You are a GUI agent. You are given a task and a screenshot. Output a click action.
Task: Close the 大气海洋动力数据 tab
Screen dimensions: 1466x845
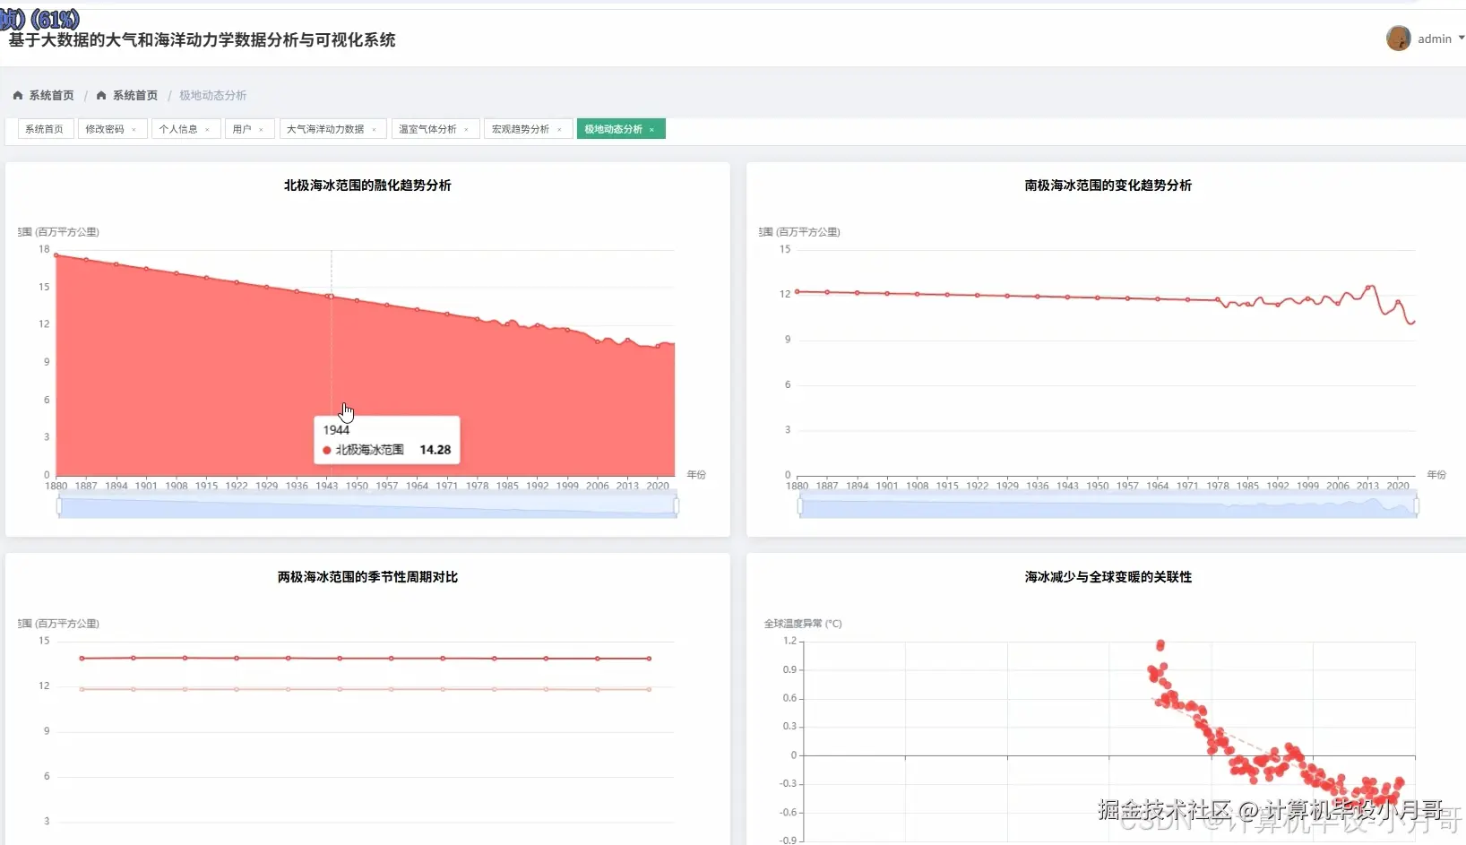tap(375, 130)
